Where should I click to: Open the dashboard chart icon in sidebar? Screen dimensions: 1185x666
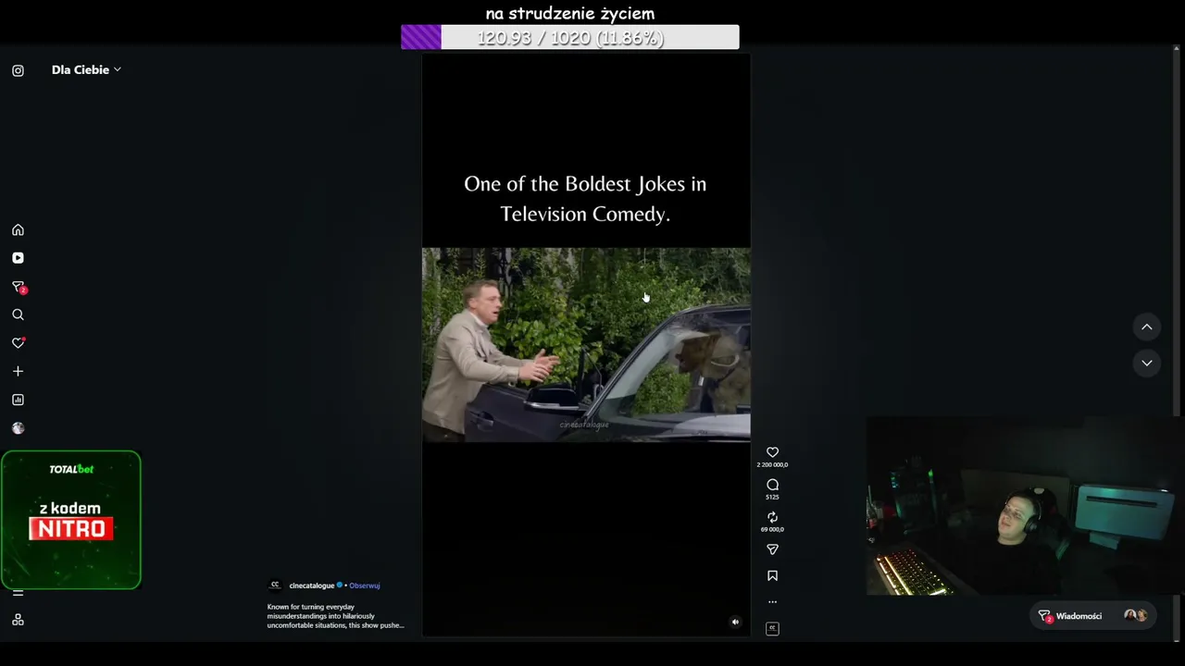tap(18, 400)
